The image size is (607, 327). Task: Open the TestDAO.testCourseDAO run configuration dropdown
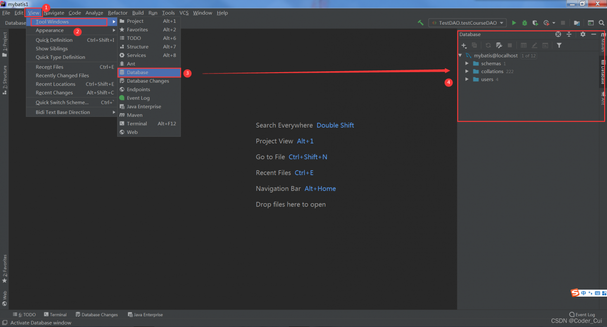coord(467,23)
